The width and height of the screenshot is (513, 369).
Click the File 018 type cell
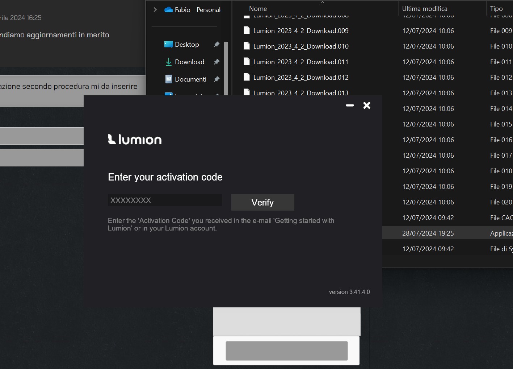coord(501,171)
